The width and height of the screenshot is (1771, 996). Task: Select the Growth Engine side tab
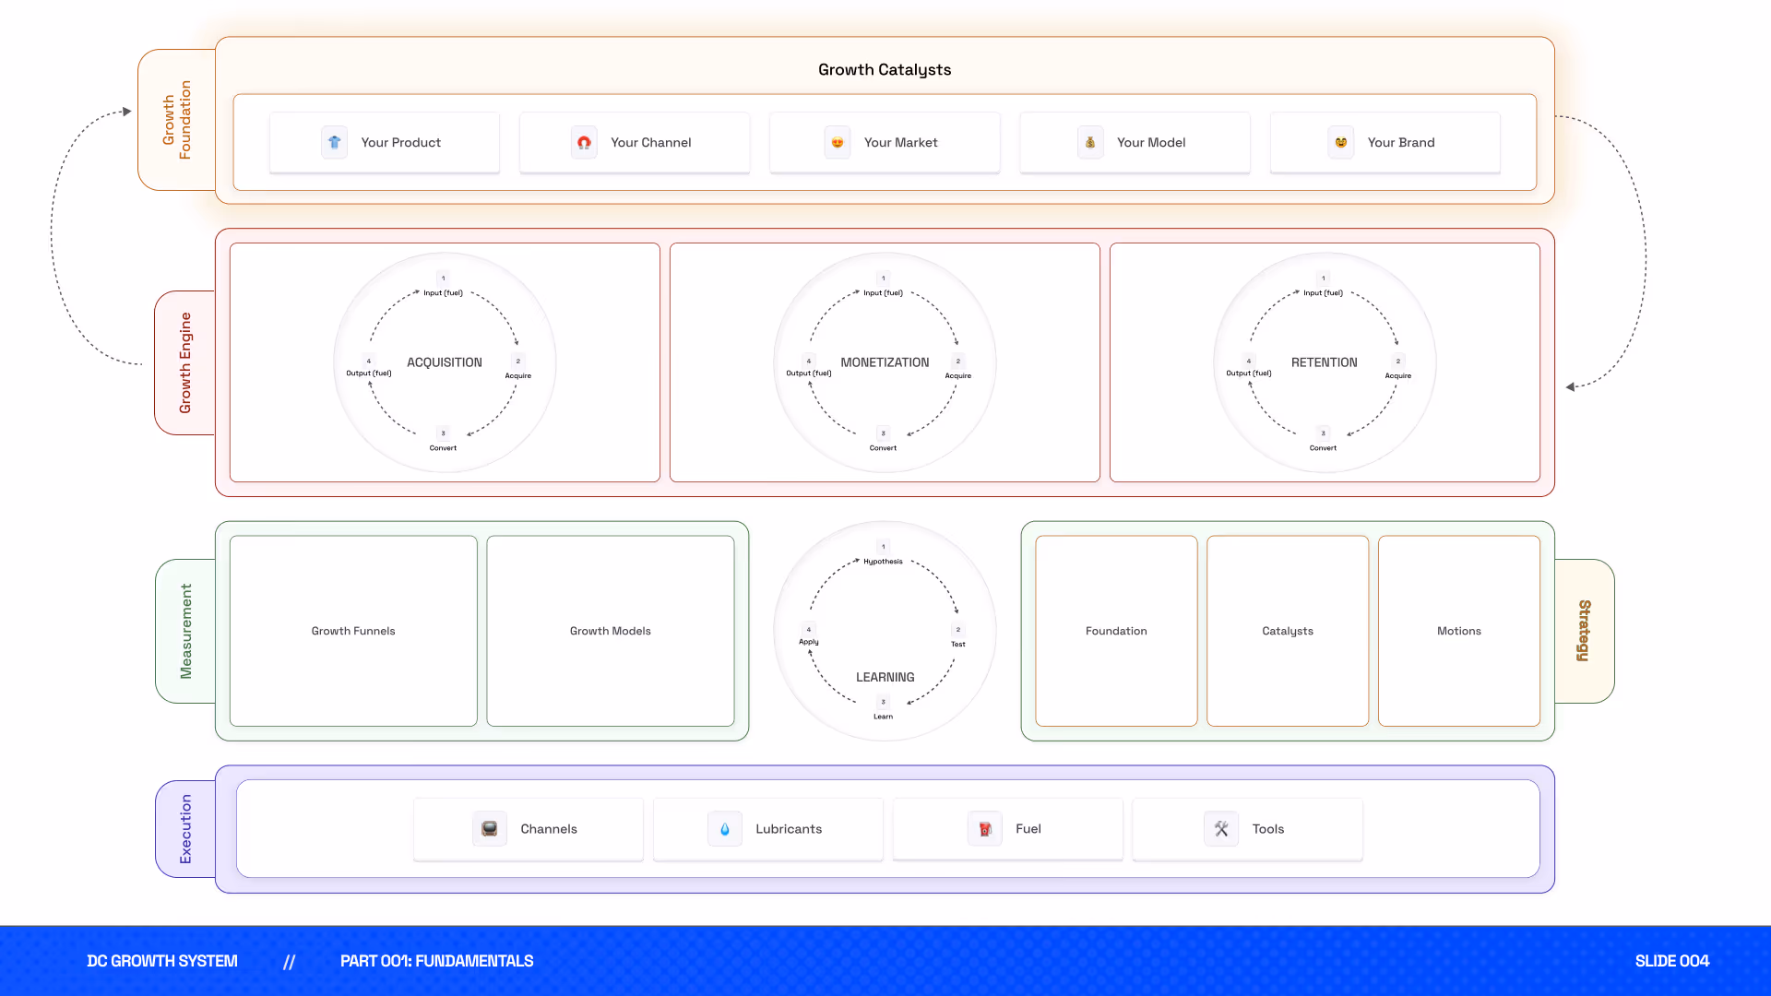[185, 362]
